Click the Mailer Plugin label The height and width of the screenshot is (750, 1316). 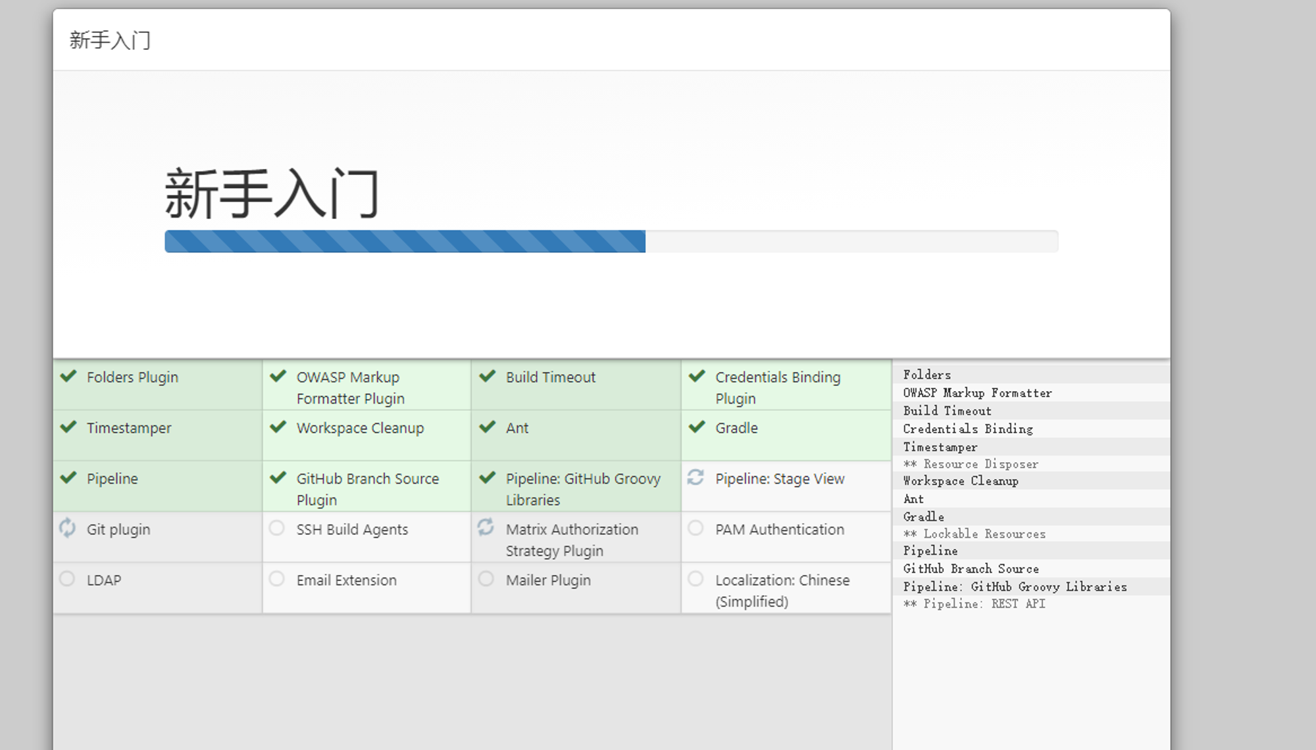point(548,580)
